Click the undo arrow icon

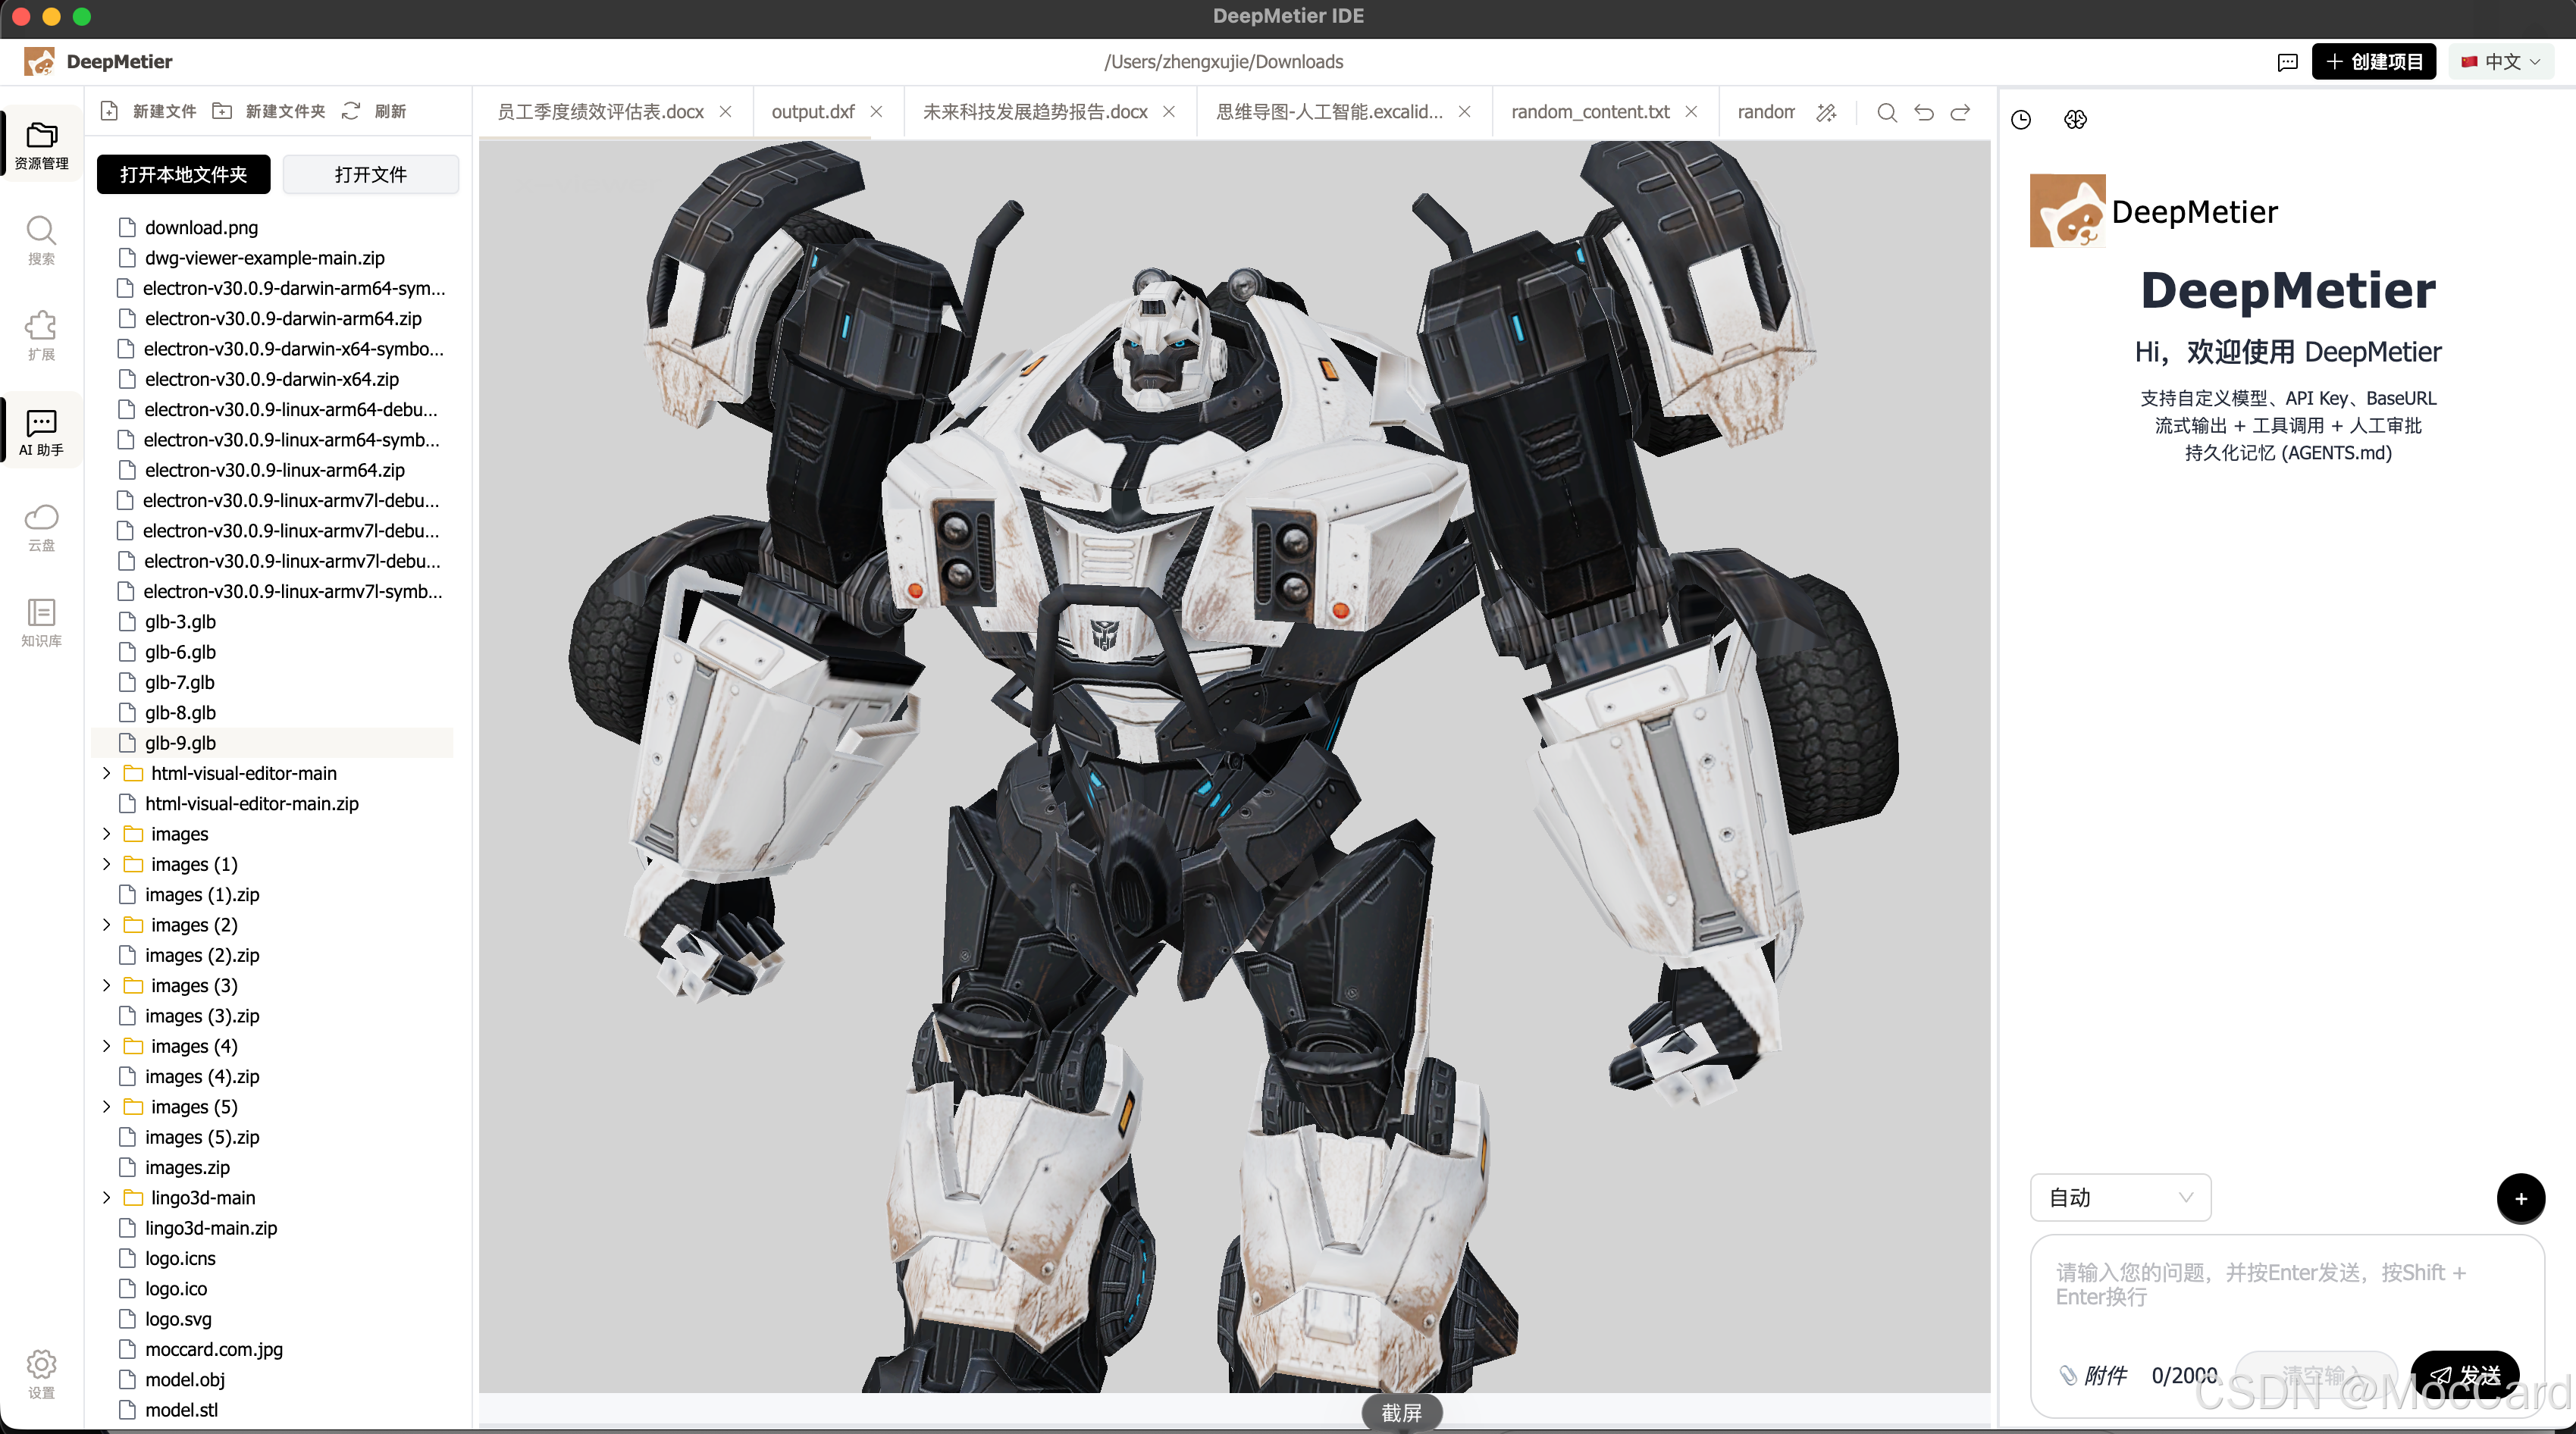pyautogui.click(x=1924, y=112)
